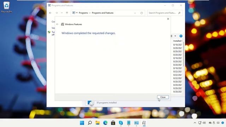This screenshot has width=226, height=127.
Task: Dismiss Windows Features dialog using X icon
Action: point(168,19)
